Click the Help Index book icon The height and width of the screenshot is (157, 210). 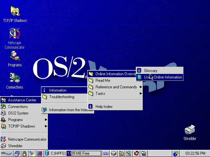click(91, 106)
